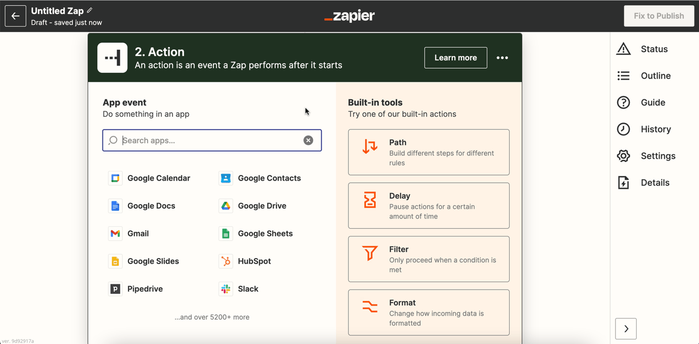Open the Guide panel label
699x344 pixels.
click(x=653, y=102)
